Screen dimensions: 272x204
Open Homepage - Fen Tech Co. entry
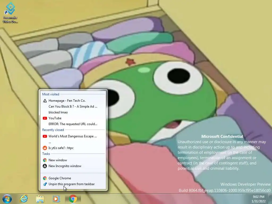click(x=73, y=101)
